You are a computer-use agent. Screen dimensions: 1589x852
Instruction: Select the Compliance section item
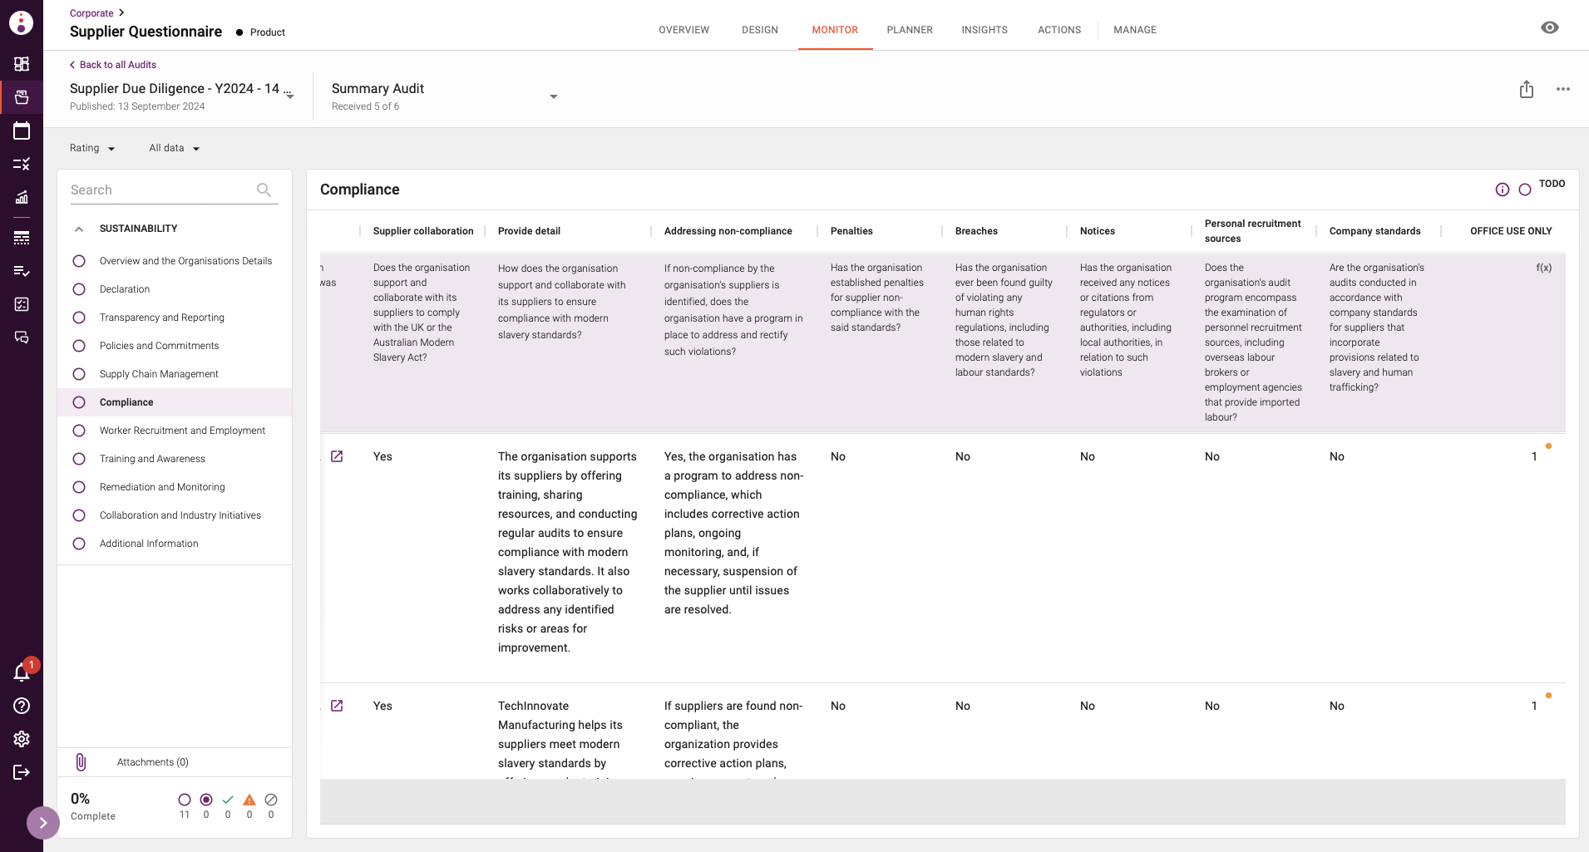(175, 402)
